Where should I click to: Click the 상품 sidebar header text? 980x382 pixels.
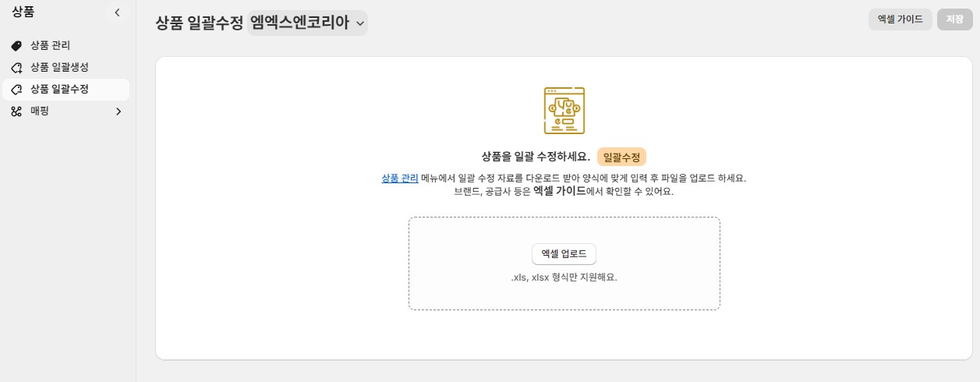pos(23,12)
